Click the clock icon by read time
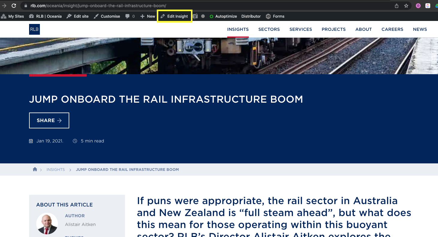The height and width of the screenshot is (237, 438). pos(75,141)
